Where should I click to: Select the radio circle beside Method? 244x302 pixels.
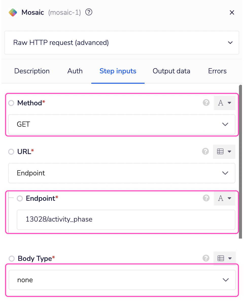point(11,103)
